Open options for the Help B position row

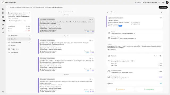[x=161, y=61]
